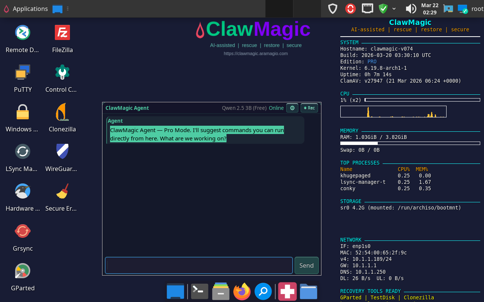This screenshot has height=302, width=484.
Task: Launch the Secure Erase broom icon
Action: [x=62, y=191]
